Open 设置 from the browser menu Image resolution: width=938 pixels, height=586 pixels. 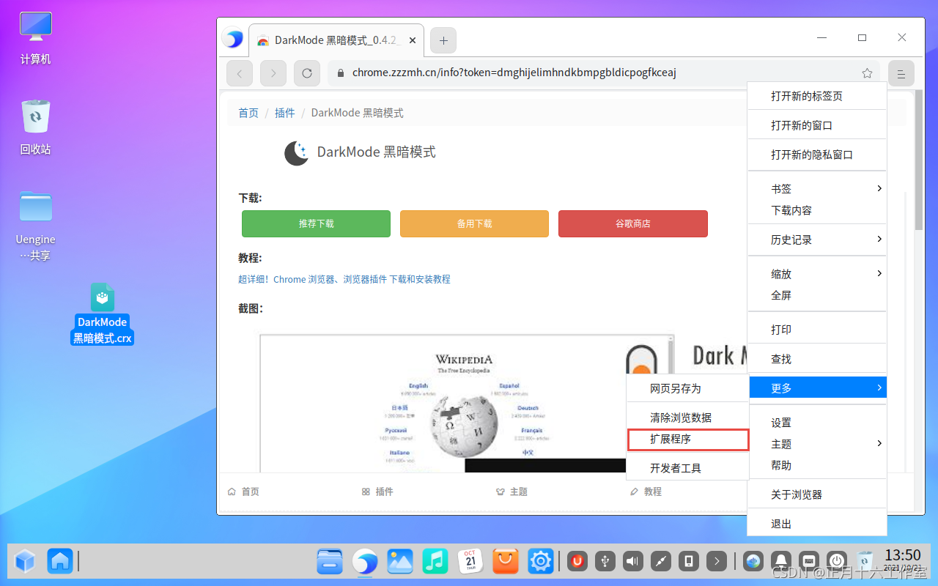[x=817, y=423]
